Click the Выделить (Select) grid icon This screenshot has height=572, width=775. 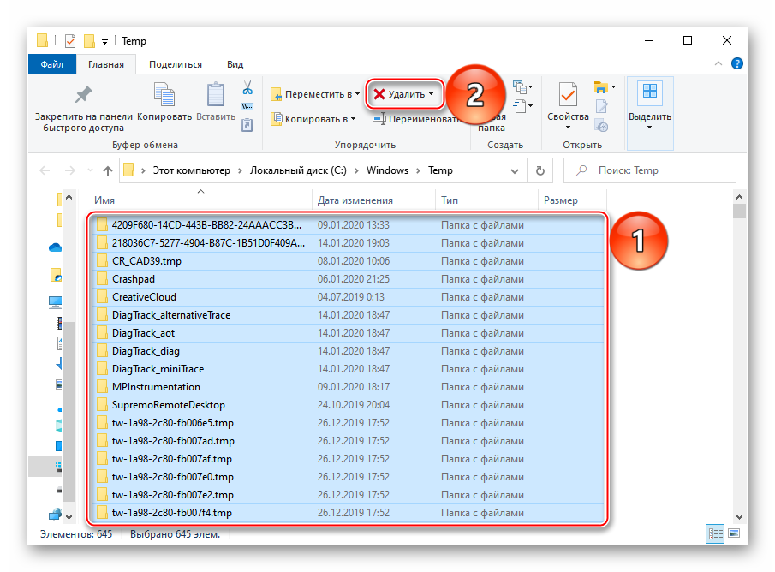(650, 92)
